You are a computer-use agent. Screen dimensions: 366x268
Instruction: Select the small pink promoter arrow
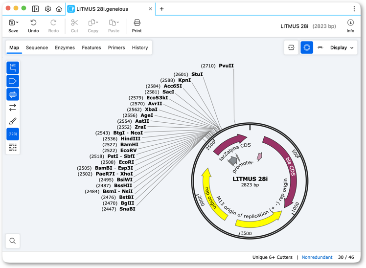(259, 156)
